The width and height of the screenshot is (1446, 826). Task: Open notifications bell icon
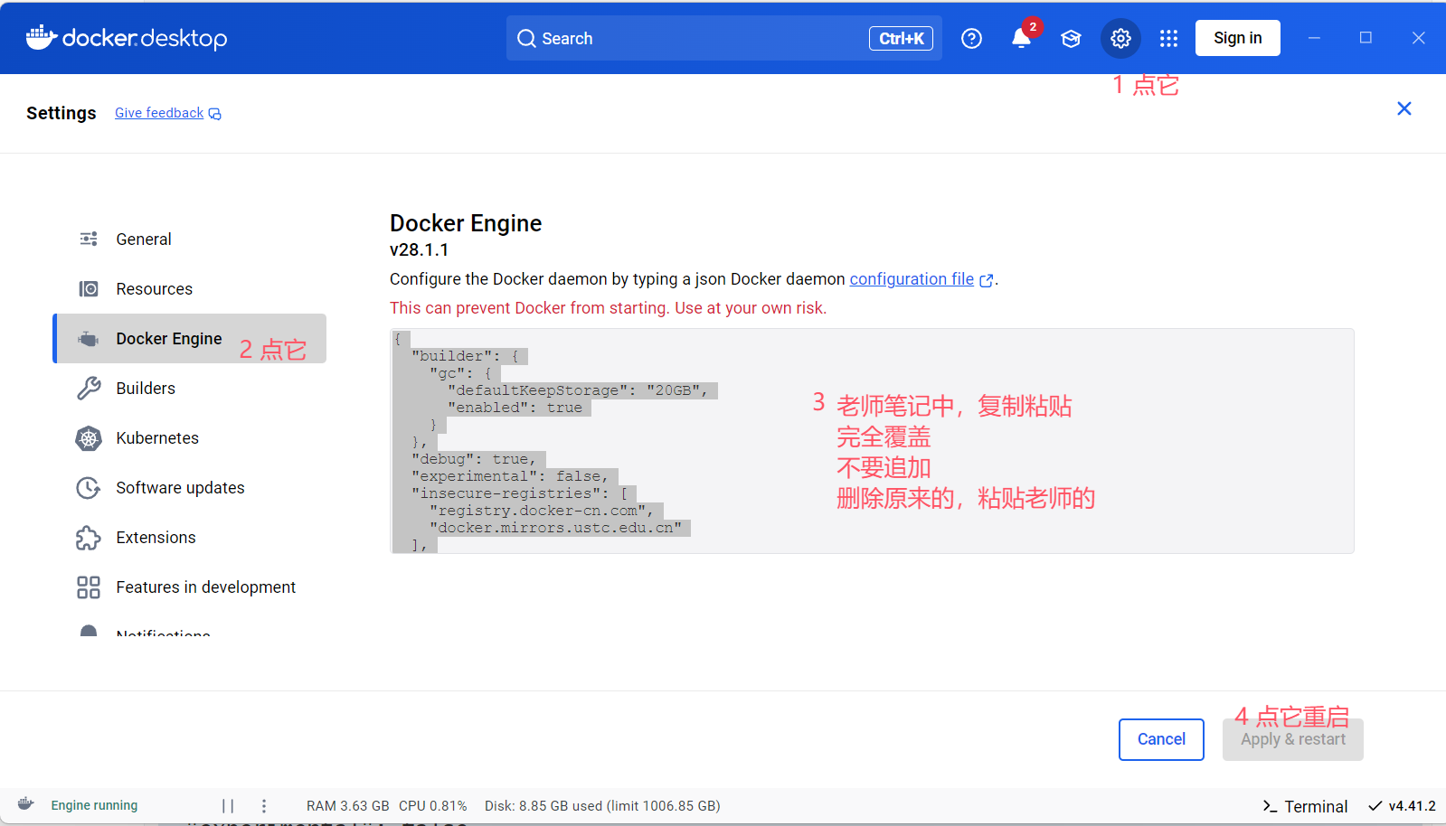tap(1021, 38)
